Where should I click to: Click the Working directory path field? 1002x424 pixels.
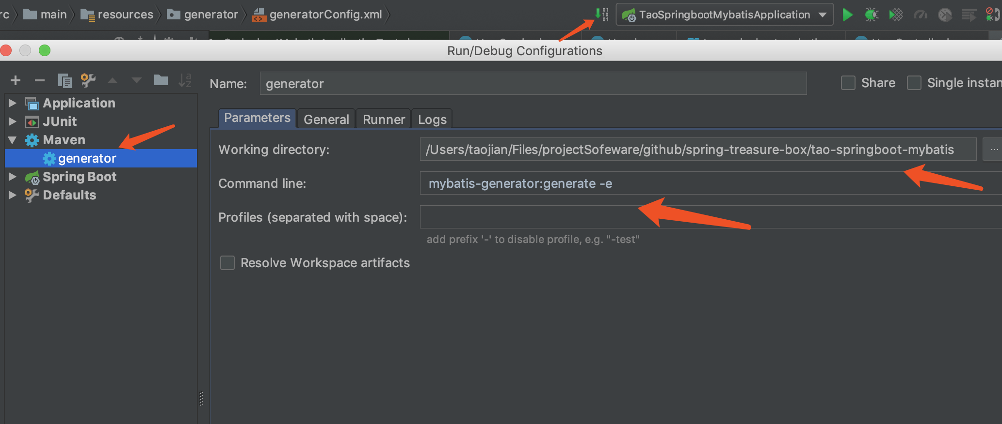point(698,150)
